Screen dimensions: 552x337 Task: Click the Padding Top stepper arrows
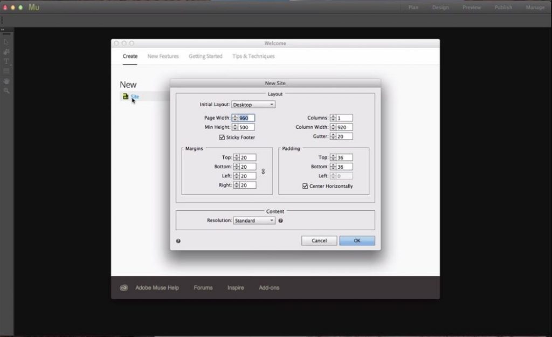(333, 157)
